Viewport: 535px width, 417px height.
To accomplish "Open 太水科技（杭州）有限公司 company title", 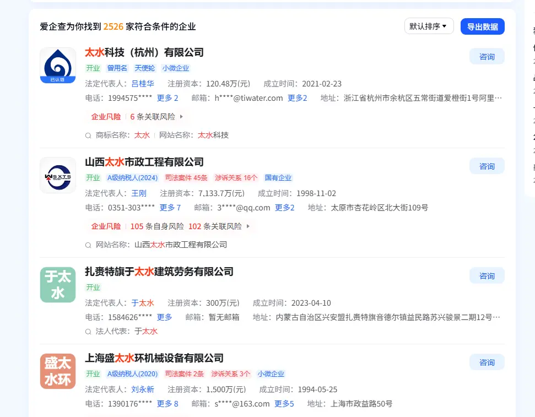I will coord(144,52).
